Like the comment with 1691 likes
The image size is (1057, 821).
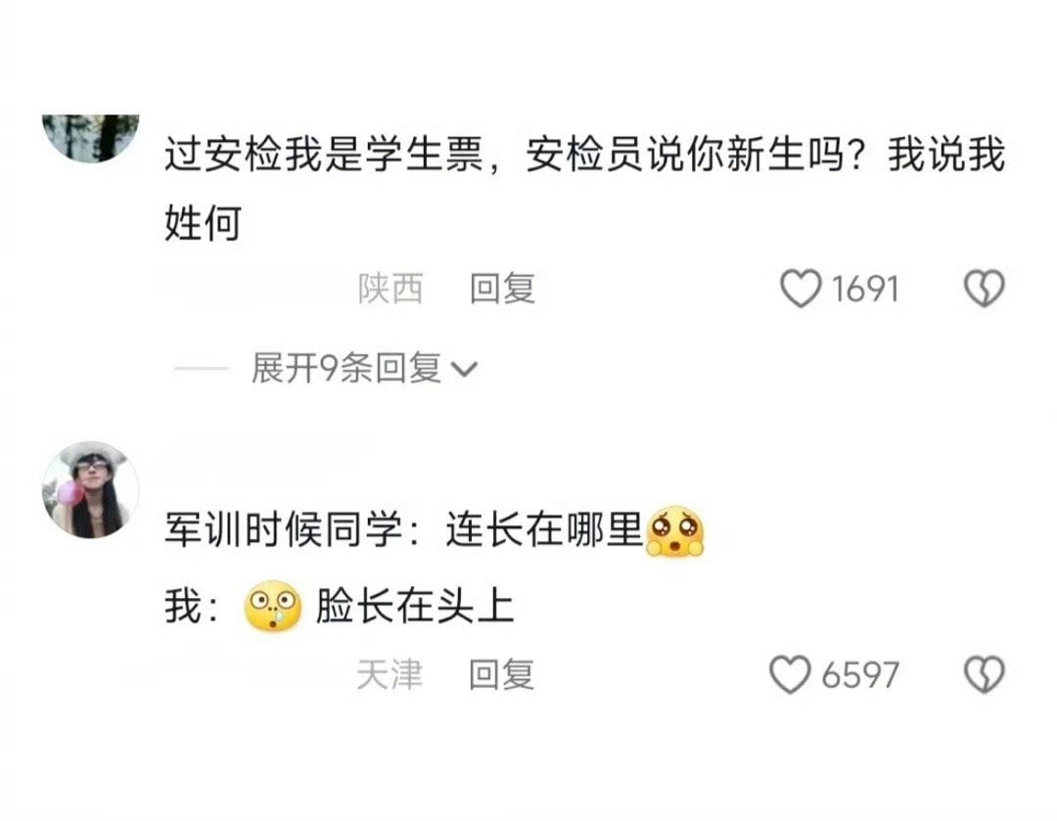click(801, 289)
